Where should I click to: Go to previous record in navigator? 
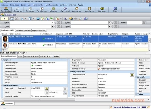(6, 53)
